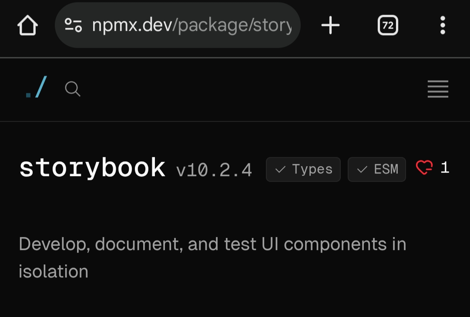The image size is (470, 317).
Task: Open the hamburger navigation menu
Action: 438,89
